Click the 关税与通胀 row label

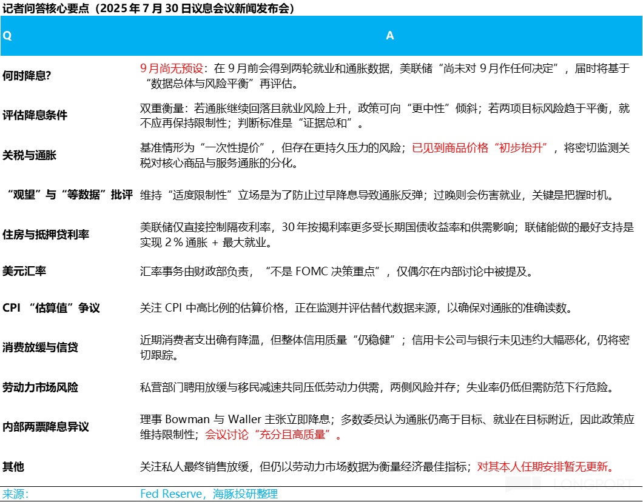tap(29, 155)
